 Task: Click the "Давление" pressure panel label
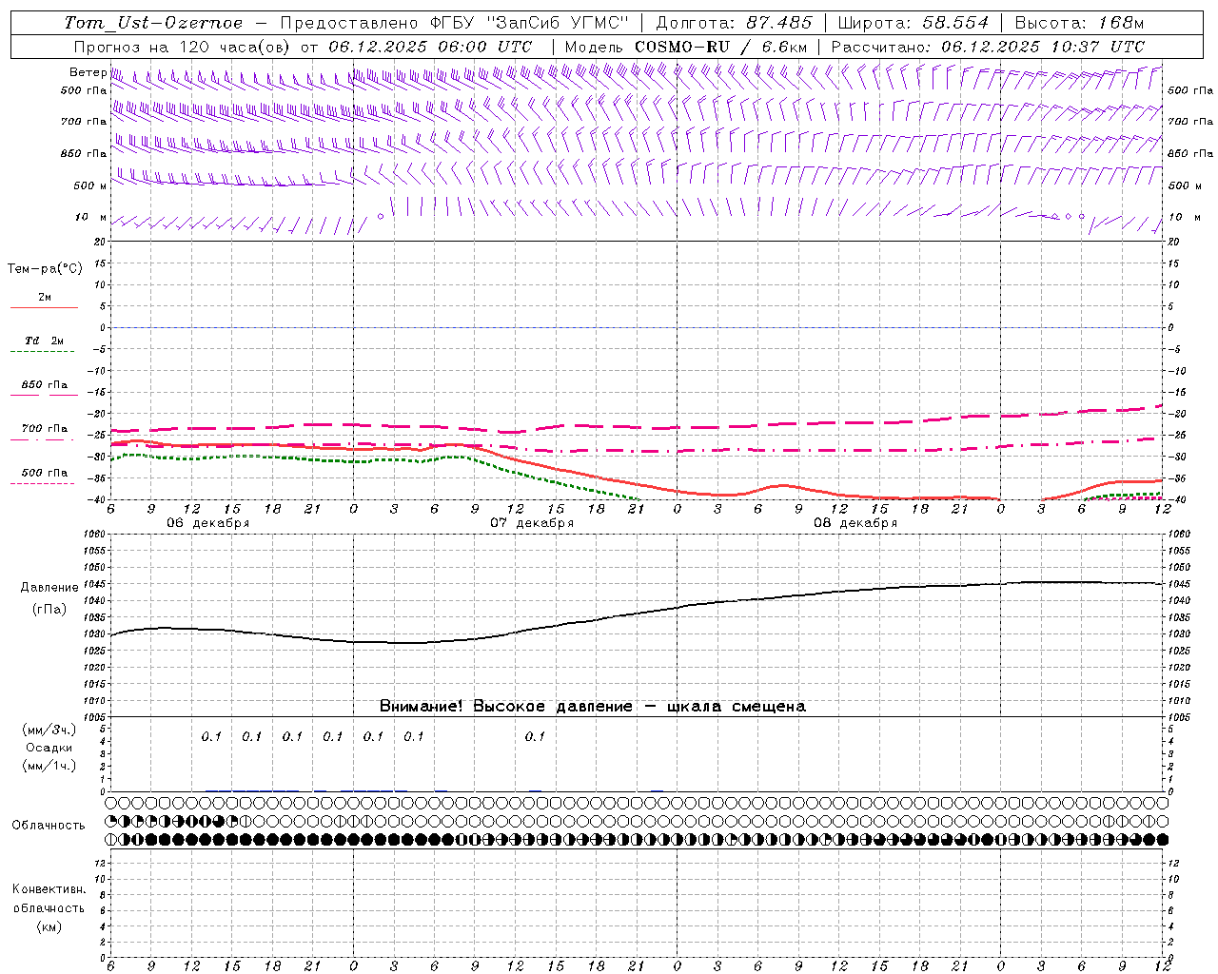click(49, 588)
